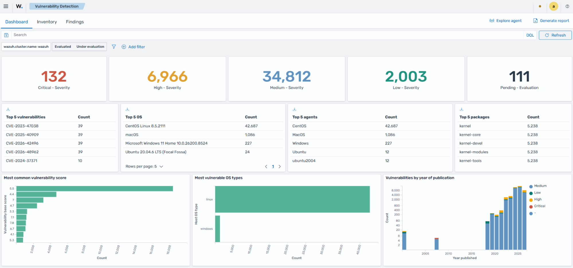Open the hamburger navigation menu
The image size is (573, 268).
pos(6,6)
